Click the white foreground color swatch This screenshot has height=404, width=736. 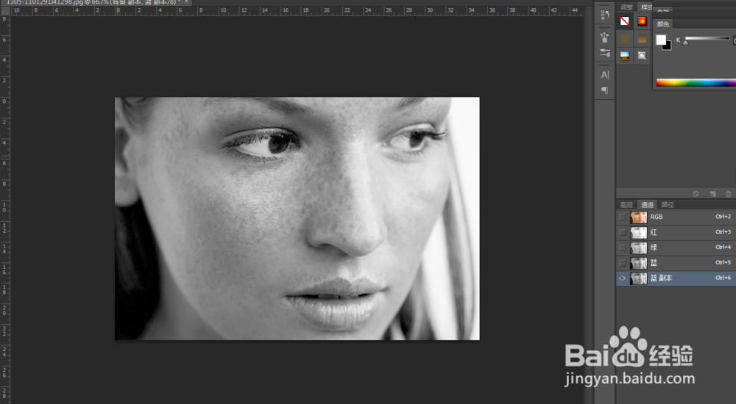pyautogui.click(x=661, y=40)
